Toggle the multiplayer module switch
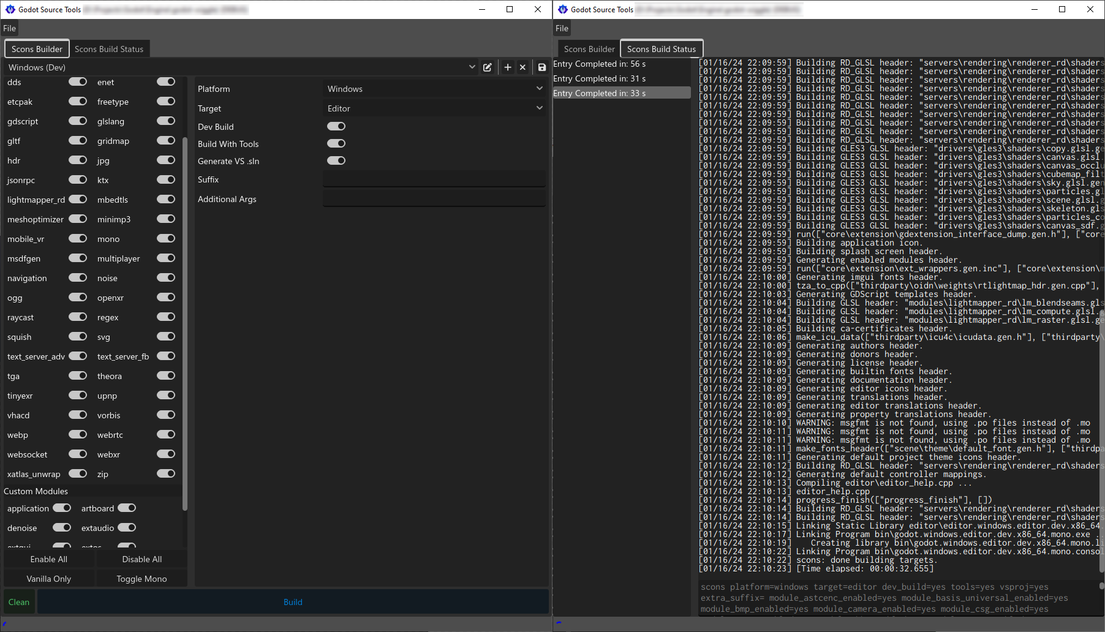 coord(166,258)
